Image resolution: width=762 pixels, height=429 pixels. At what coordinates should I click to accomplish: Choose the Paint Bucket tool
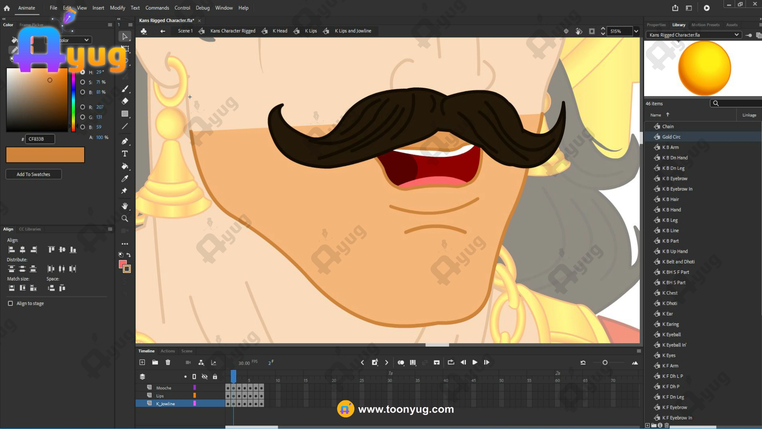pos(125,166)
